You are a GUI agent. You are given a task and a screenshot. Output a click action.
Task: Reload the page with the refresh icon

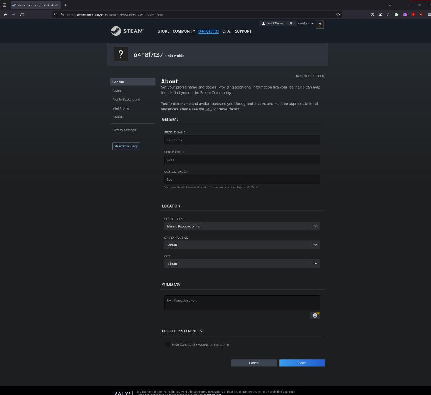22,14
